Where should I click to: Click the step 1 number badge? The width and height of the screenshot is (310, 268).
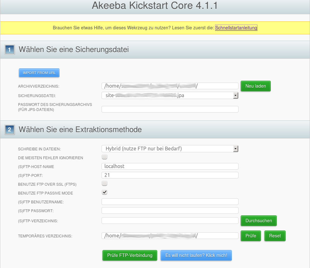pyautogui.click(x=10, y=50)
